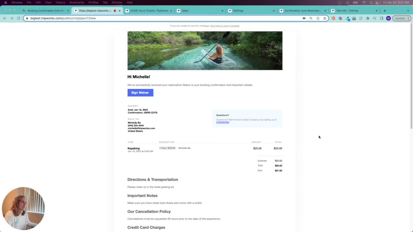Open the clapperboard extension icon
413x232 pixels.
[354, 18]
